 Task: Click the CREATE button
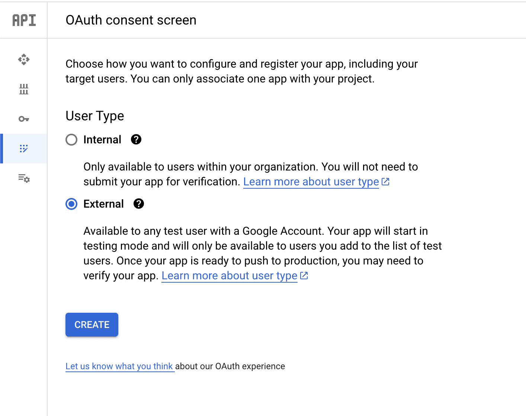pyautogui.click(x=92, y=325)
